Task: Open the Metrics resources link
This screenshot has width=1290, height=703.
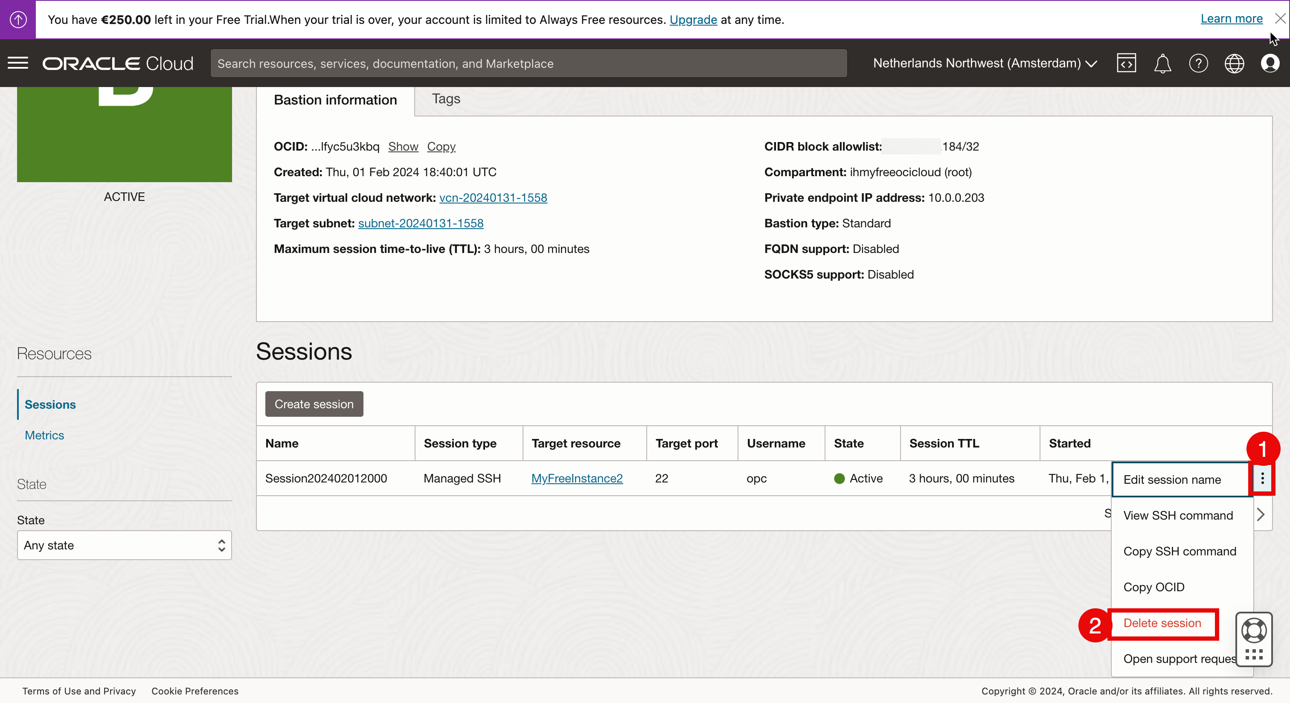Action: tap(44, 435)
